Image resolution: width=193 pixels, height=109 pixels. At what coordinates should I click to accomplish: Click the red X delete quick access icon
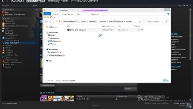pos(51,17)
